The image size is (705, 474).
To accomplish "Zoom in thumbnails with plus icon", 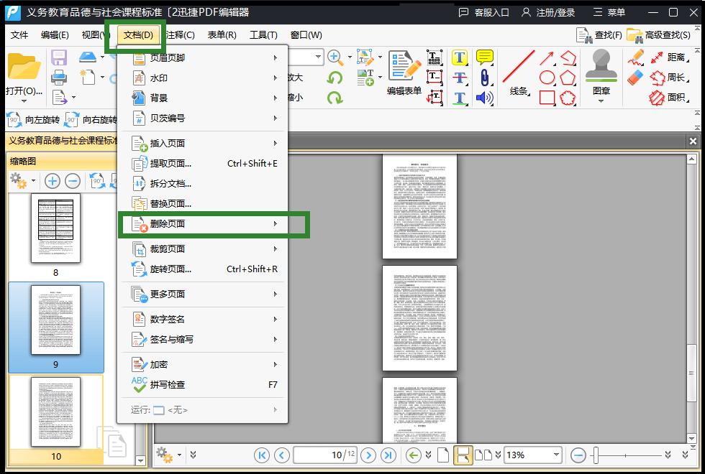I will (52, 181).
